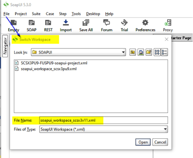
Task: Click the SoapUI logo in title bar
Action: [x=6, y=4]
